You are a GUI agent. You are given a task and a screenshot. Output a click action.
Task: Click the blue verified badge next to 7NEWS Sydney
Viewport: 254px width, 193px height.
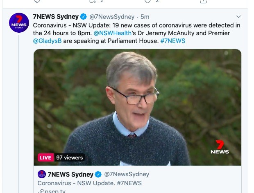click(x=84, y=17)
